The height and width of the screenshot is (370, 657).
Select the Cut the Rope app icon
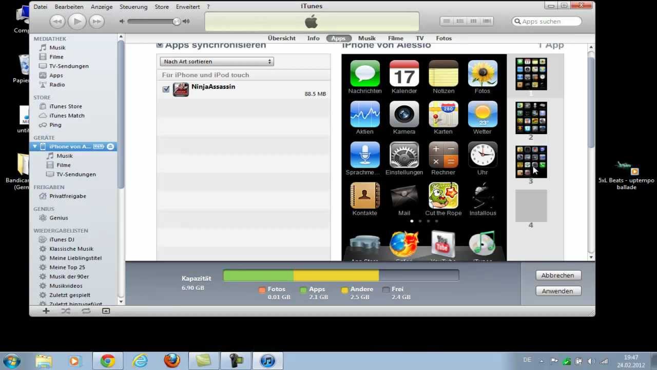[443, 195]
